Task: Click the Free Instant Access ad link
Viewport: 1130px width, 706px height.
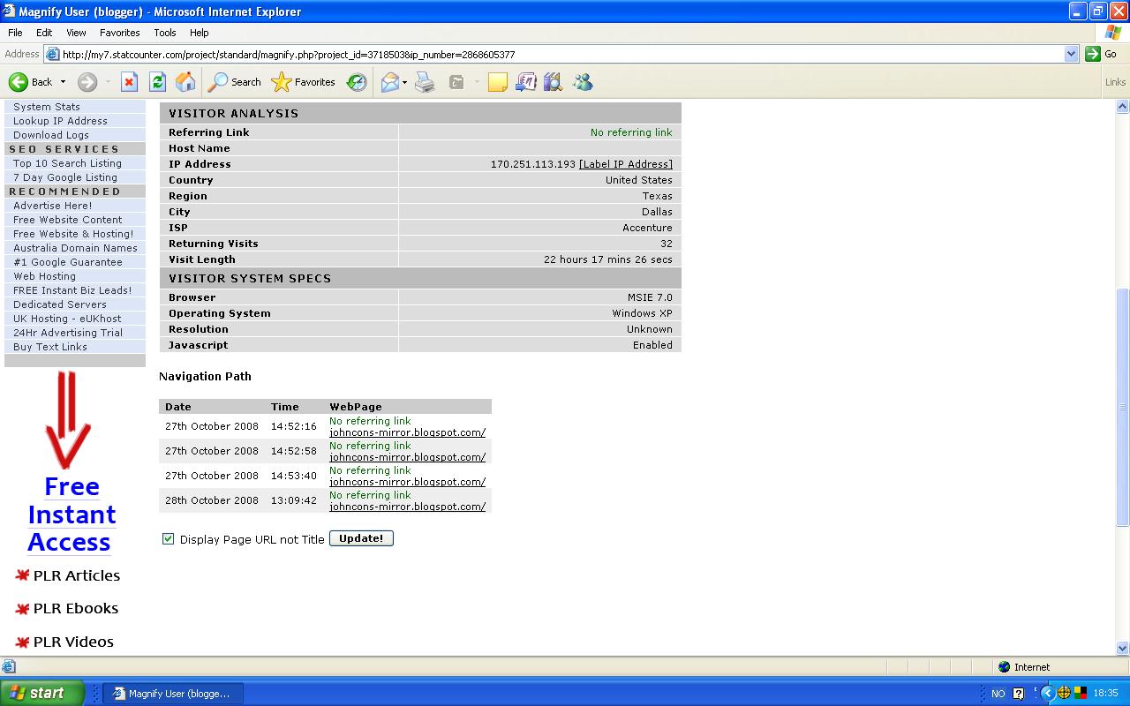Action: click(71, 514)
